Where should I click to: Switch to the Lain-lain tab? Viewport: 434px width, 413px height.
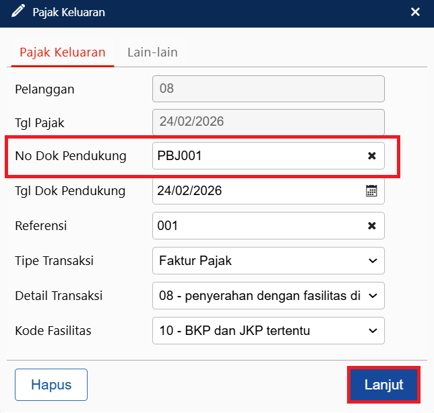coord(152,52)
